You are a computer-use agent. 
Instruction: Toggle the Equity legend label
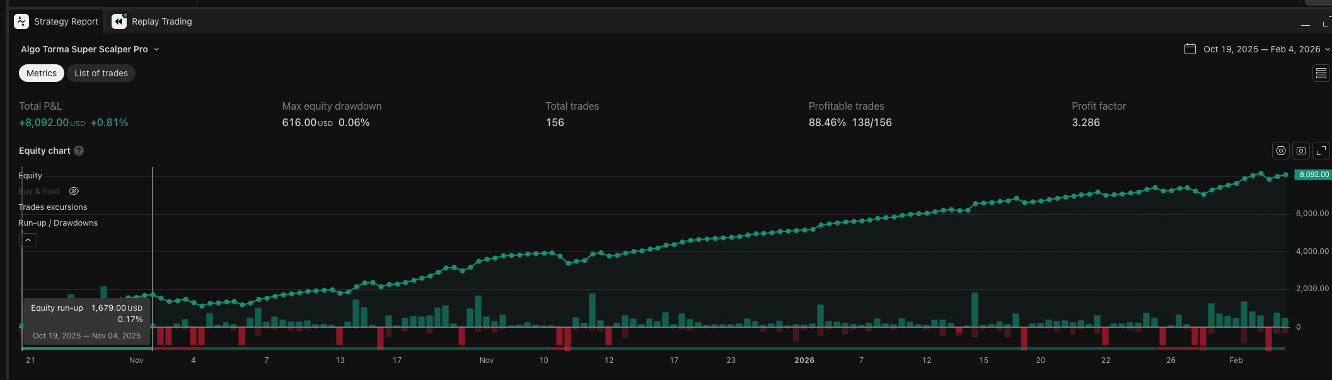click(x=30, y=176)
